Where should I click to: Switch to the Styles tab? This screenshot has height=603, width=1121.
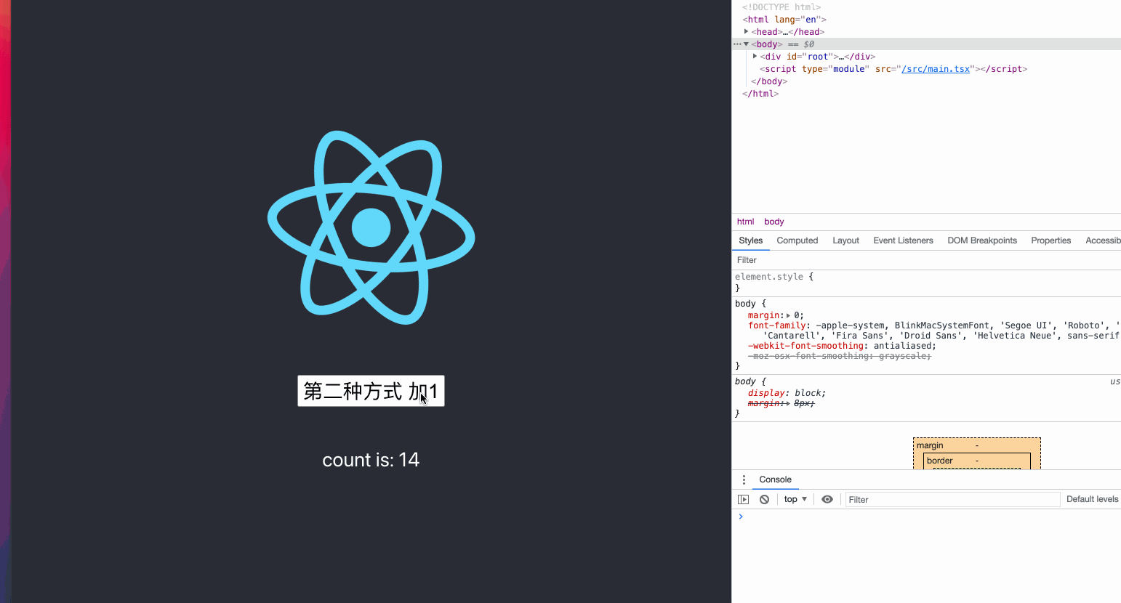(x=750, y=240)
